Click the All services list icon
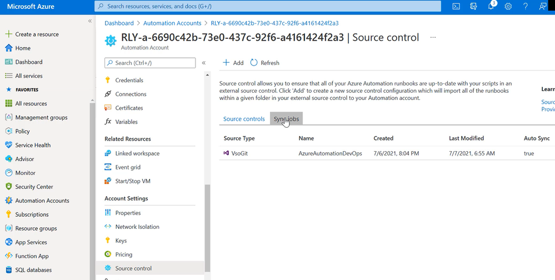This screenshot has width=555, height=280. [x=8, y=76]
